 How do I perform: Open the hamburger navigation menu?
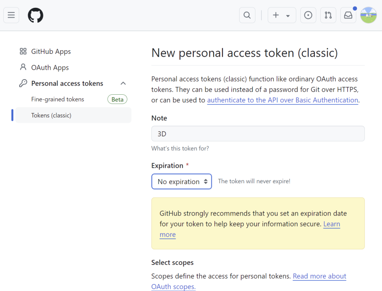(x=11, y=15)
